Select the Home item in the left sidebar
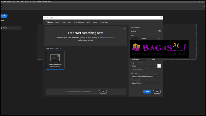Screen dimensions: 206x116 coord(11,28)
